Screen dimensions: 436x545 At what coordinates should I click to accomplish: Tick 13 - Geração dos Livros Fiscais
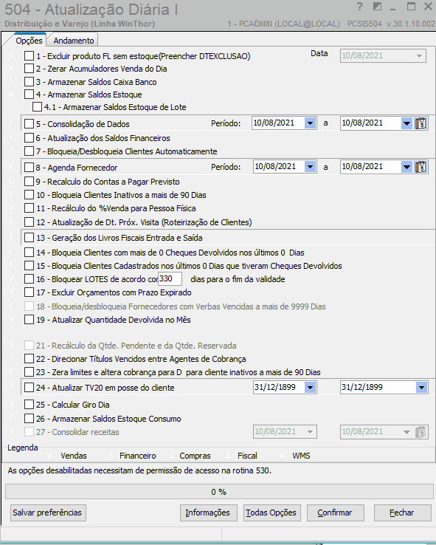(x=30, y=238)
